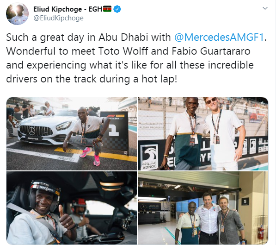Open the photo beside the ADNOC barrier
The width and height of the screenshot is (276, 245).
[x=203, y=134]
